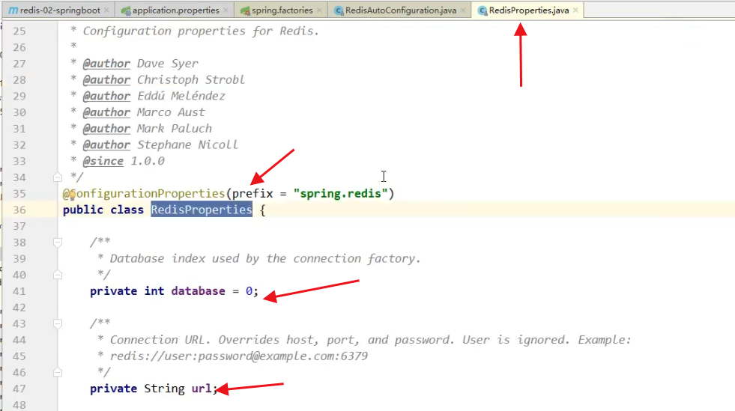Click the @author Marco Aust line
Screen dimensions: 735x411
click(143, 112)
